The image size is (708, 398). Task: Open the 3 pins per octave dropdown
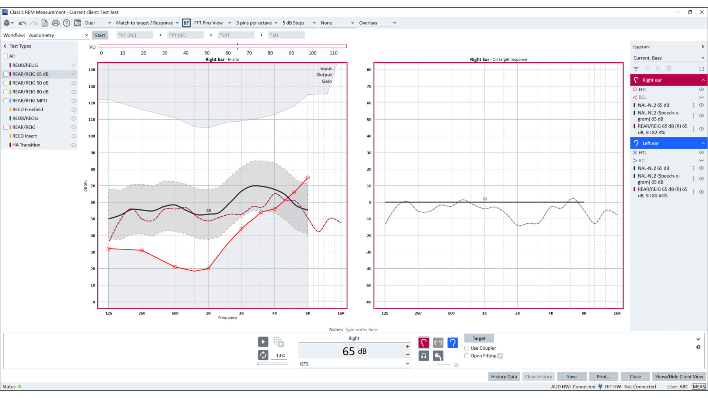pyautogui.click(x=257, y=23)
